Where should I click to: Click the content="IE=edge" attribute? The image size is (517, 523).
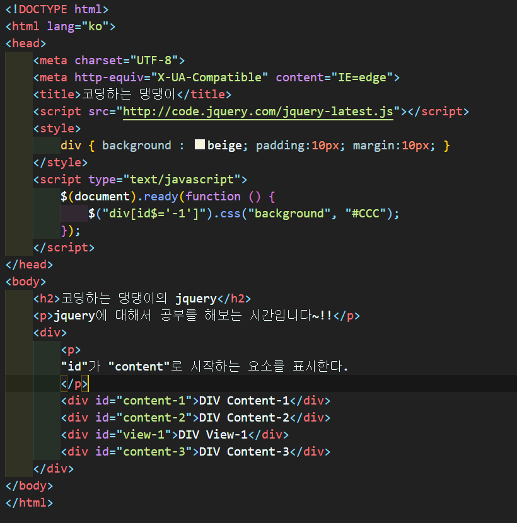(x=334, y=78)
